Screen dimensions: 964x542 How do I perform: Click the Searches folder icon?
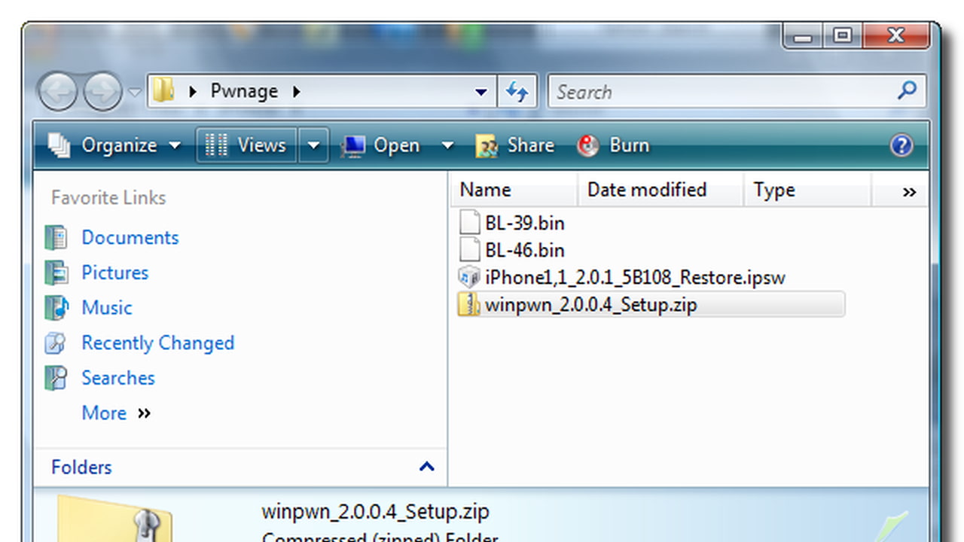point(56,378)
